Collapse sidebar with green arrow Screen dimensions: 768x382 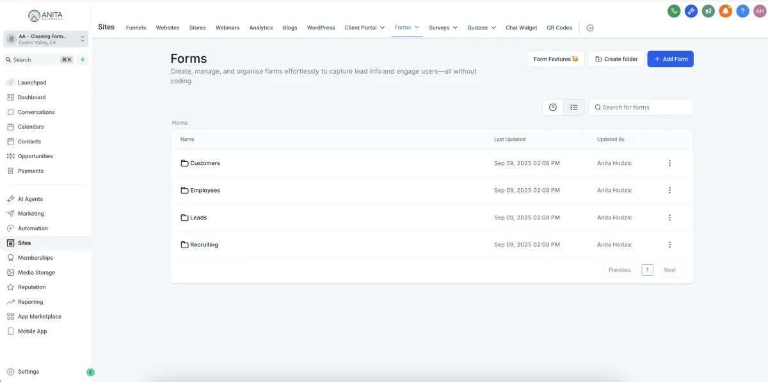(91, 372)
